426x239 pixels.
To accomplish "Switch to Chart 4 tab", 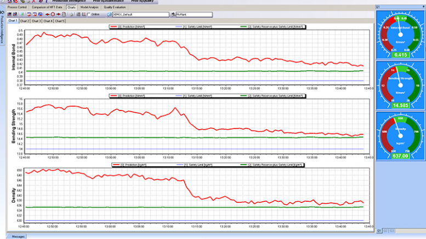I will click(x=48, y=21).
